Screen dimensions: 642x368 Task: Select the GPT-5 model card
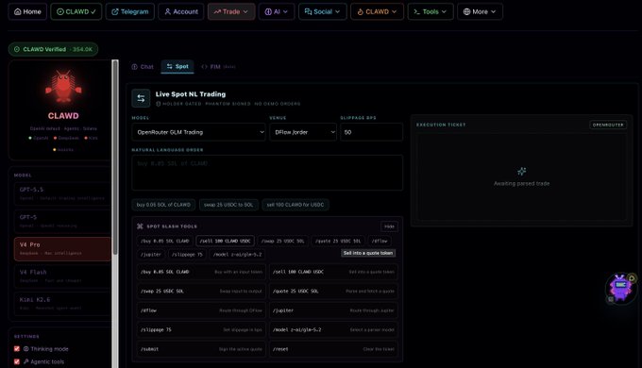[62, 221]
